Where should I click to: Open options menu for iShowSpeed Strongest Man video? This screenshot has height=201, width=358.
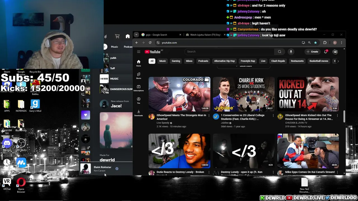tap(209, 115)
